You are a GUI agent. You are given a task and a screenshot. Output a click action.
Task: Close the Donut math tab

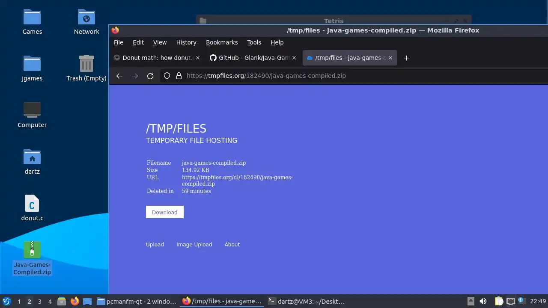point(198,58)
